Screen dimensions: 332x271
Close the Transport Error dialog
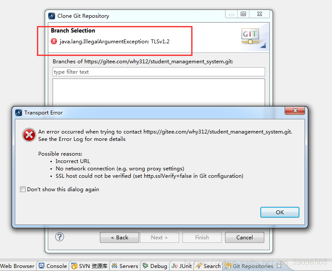295,111
